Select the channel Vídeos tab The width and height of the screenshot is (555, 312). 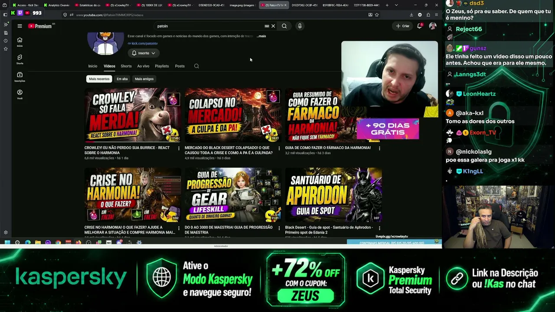[x=109, y=66]
